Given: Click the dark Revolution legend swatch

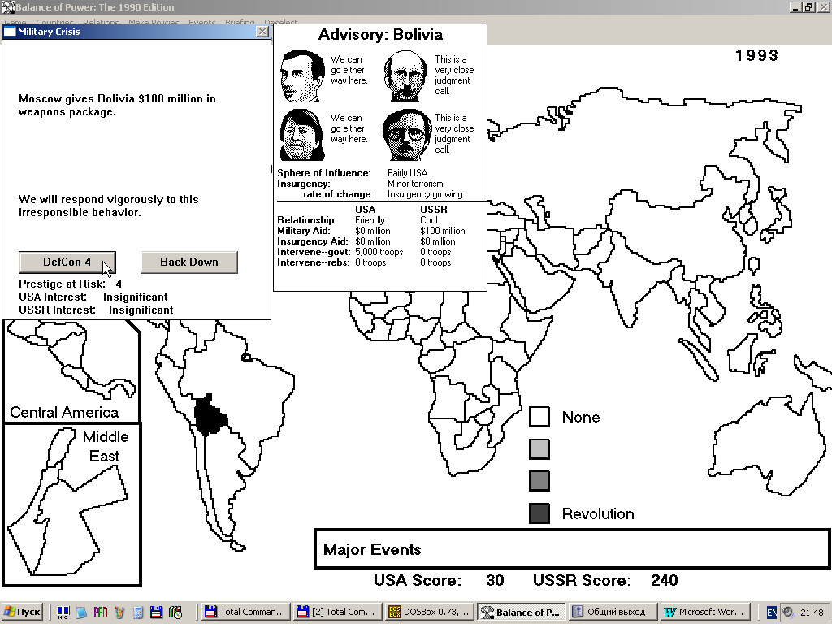Looking at the screenshot, I should tap(539, 513).
